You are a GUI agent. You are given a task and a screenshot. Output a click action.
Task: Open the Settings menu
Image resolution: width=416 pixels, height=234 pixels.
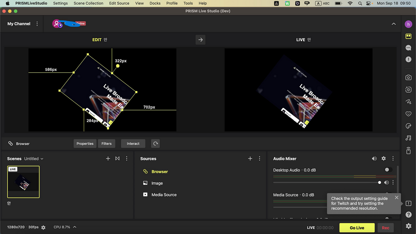click(60, 3)
